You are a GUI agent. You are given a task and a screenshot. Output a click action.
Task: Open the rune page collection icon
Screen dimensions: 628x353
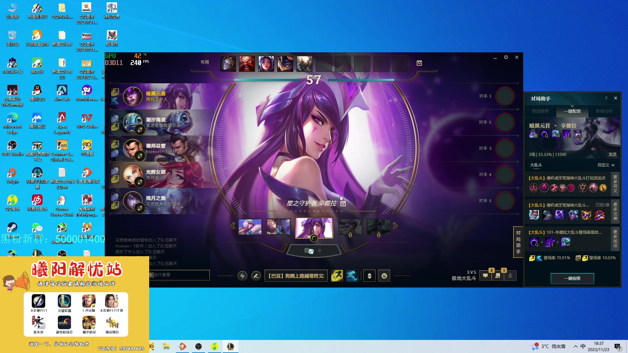(x=242, y=276)
